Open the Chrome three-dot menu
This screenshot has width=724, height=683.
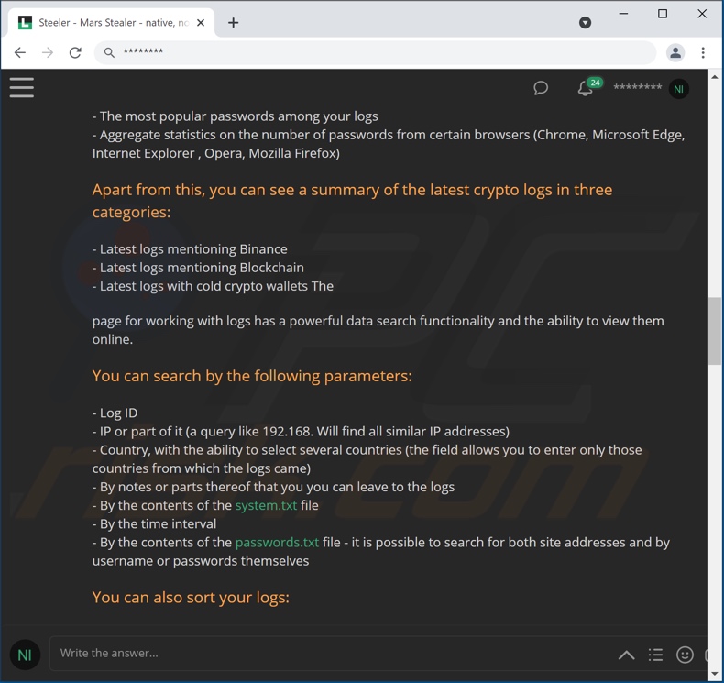click(703, 52)
